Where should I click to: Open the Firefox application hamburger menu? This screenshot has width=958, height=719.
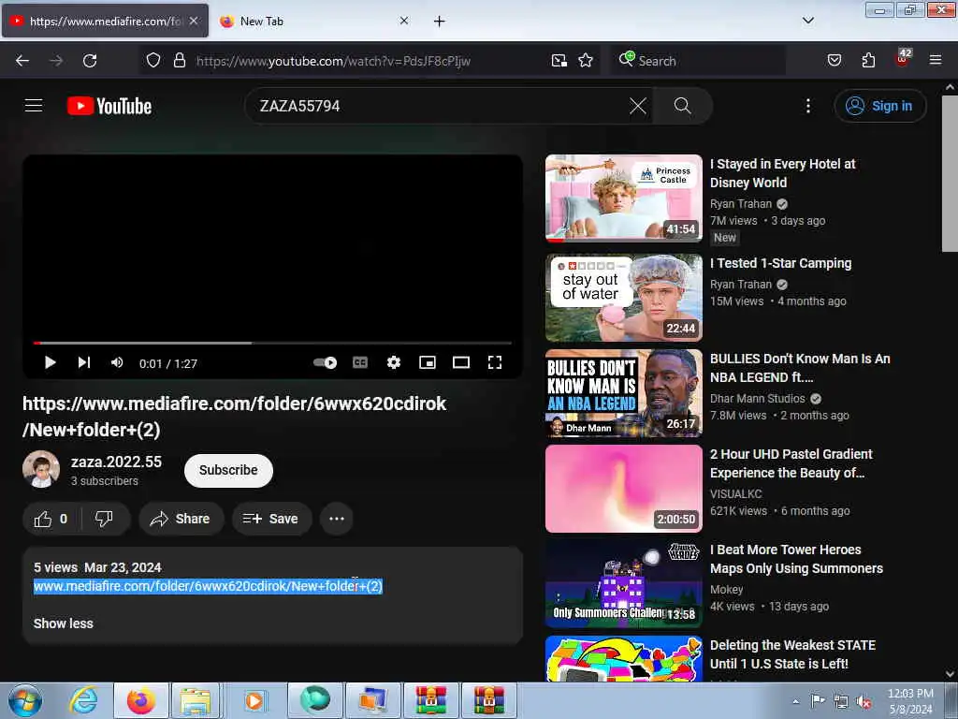point(936,60)
